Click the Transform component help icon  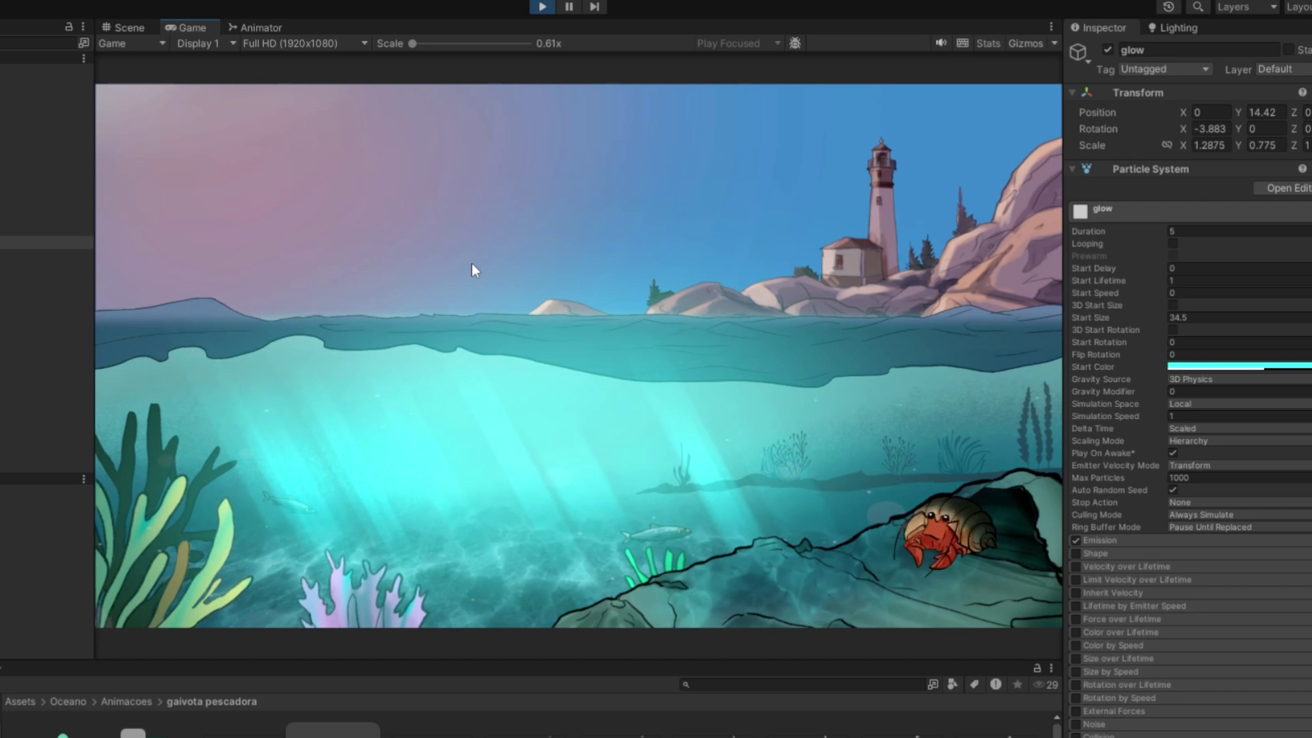coord(1302,92)
